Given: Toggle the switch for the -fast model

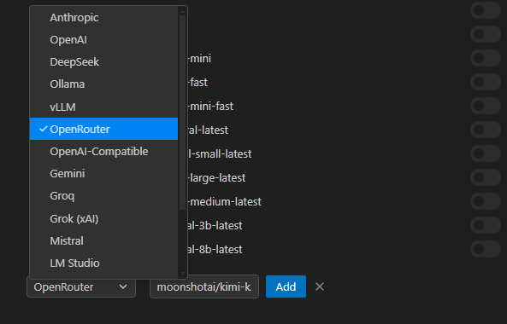Looking at the screenshot, I should click(x=486, y=82).
